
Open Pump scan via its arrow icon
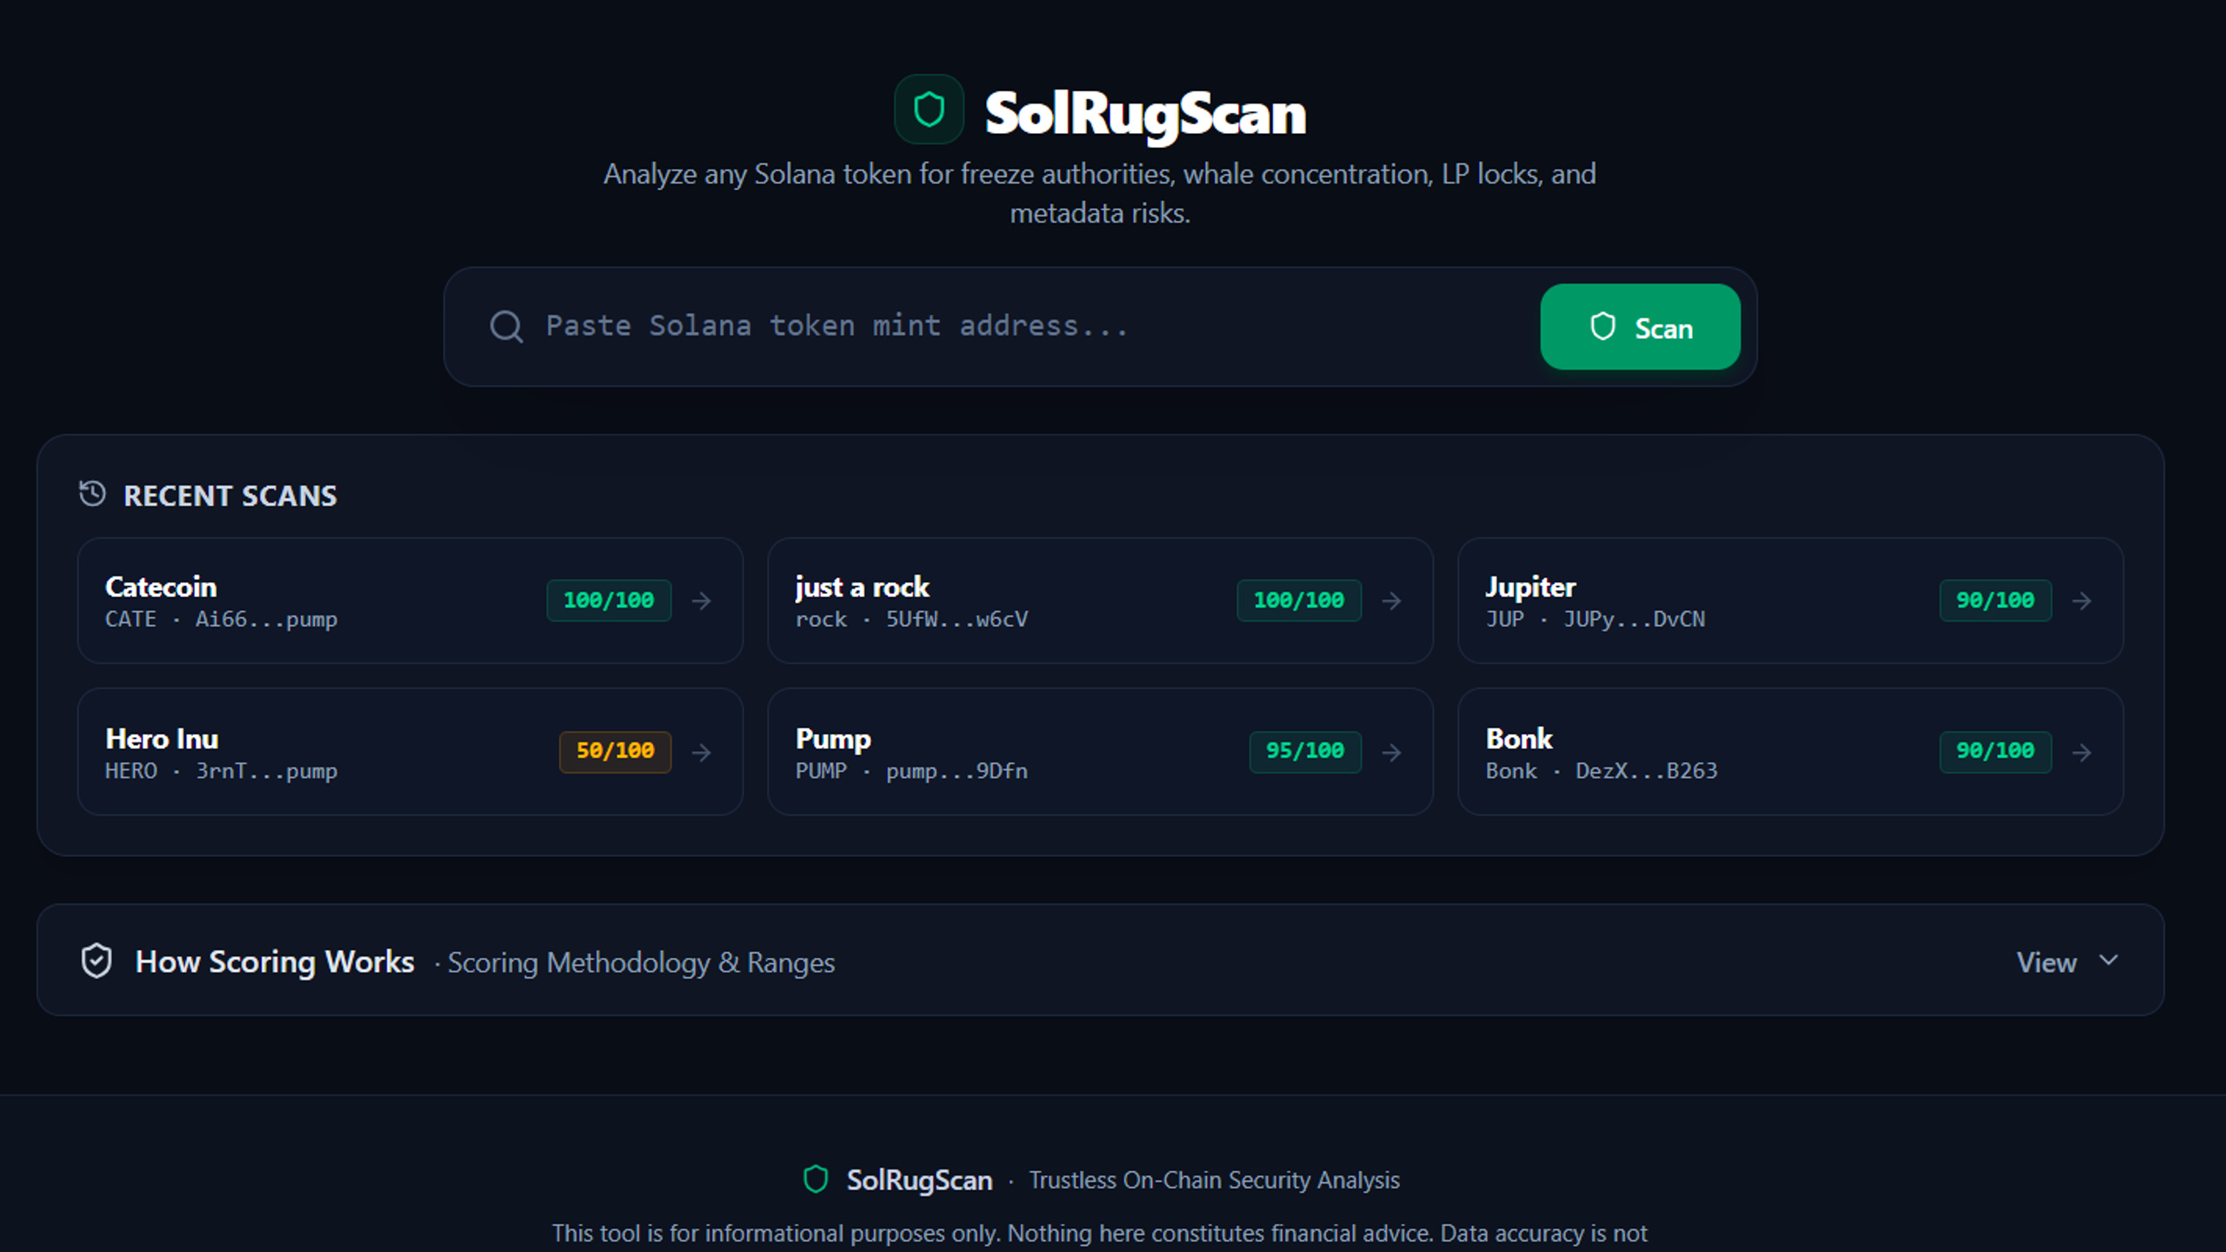1392,752
